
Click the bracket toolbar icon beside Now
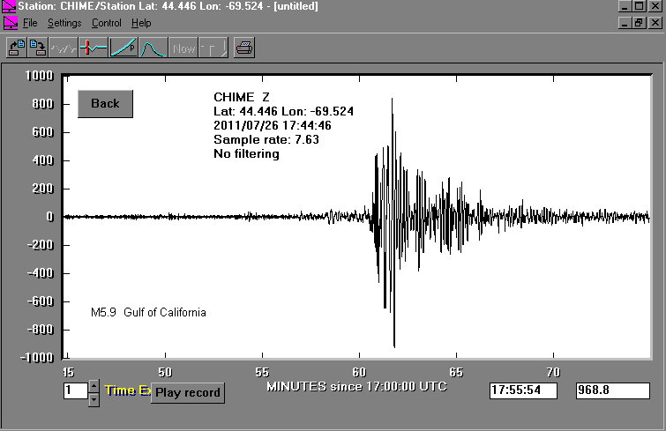213,48
